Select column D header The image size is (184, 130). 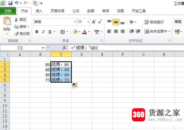[82, 54]
